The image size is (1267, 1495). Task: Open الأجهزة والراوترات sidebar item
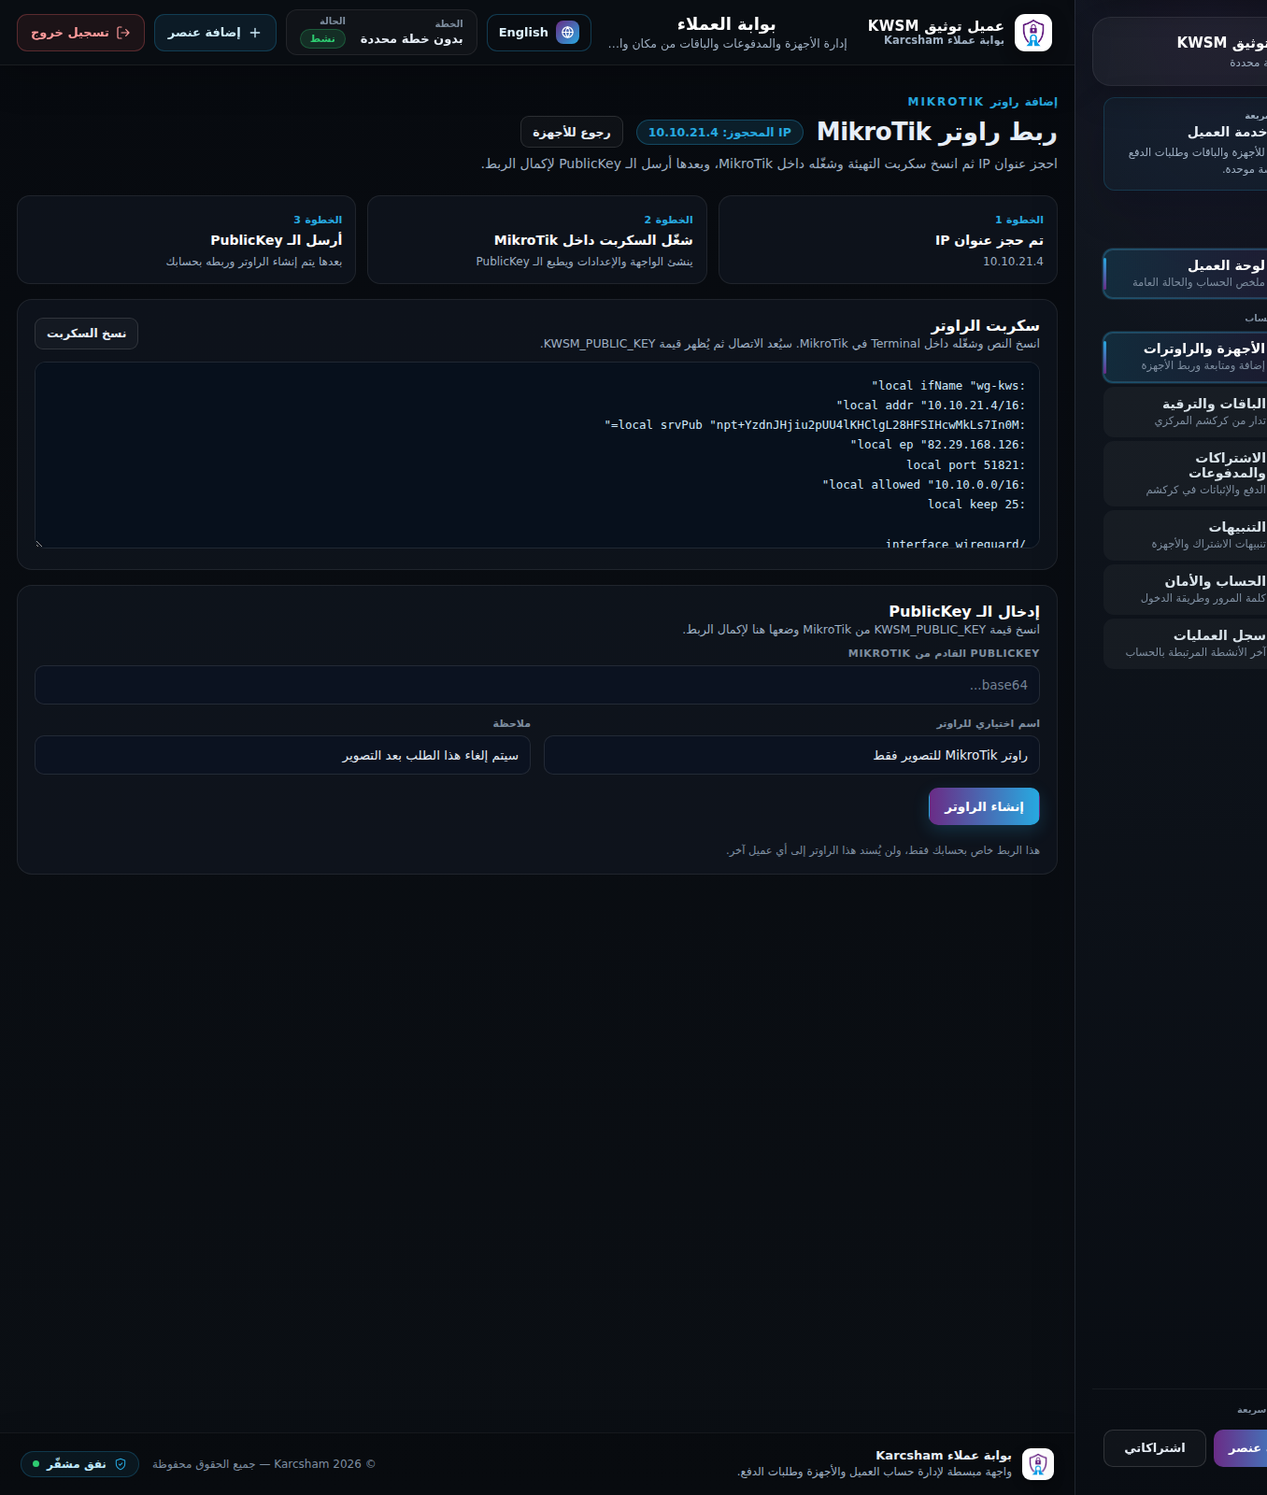(x=1185, y=357)
